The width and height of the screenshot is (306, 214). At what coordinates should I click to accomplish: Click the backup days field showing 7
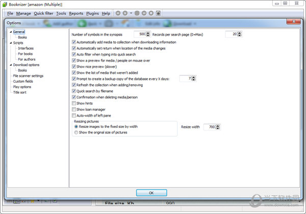coord(186,78)
